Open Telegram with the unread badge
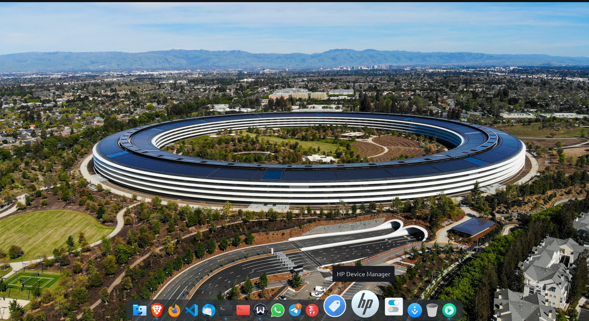 (295, 310)
